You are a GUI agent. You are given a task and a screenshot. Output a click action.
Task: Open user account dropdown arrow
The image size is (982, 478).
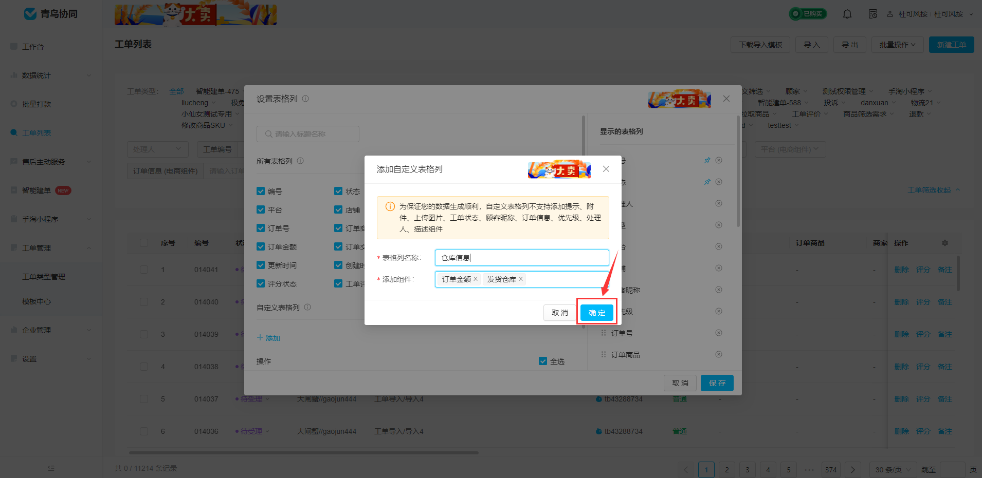(971, 14)
